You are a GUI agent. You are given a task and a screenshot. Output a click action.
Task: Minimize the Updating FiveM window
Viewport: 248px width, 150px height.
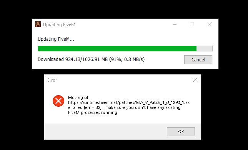(175, 24)
